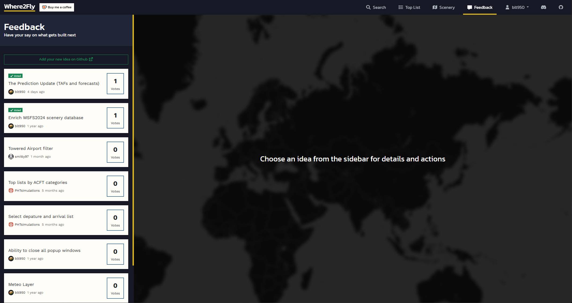Click blt950 avatar on Meteo Layer idea

(11, 293)
